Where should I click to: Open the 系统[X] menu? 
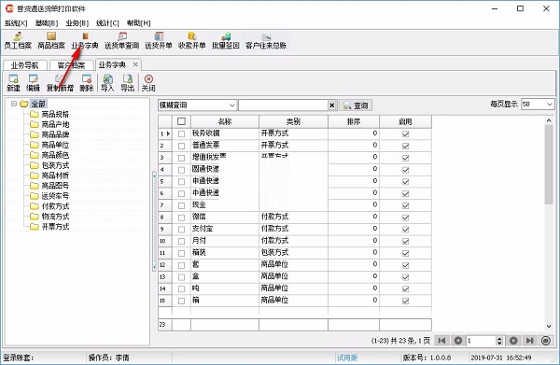pos(16,23)
